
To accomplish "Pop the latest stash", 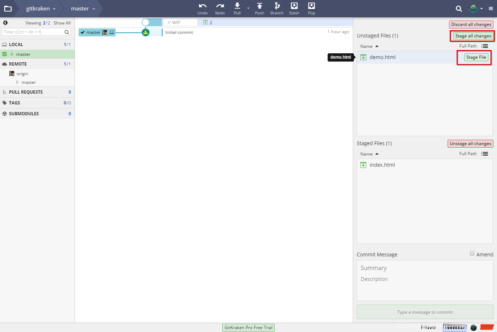I will click(311, 9).
